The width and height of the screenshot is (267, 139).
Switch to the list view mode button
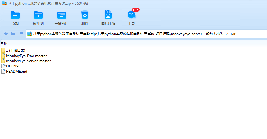click(21, 34)
